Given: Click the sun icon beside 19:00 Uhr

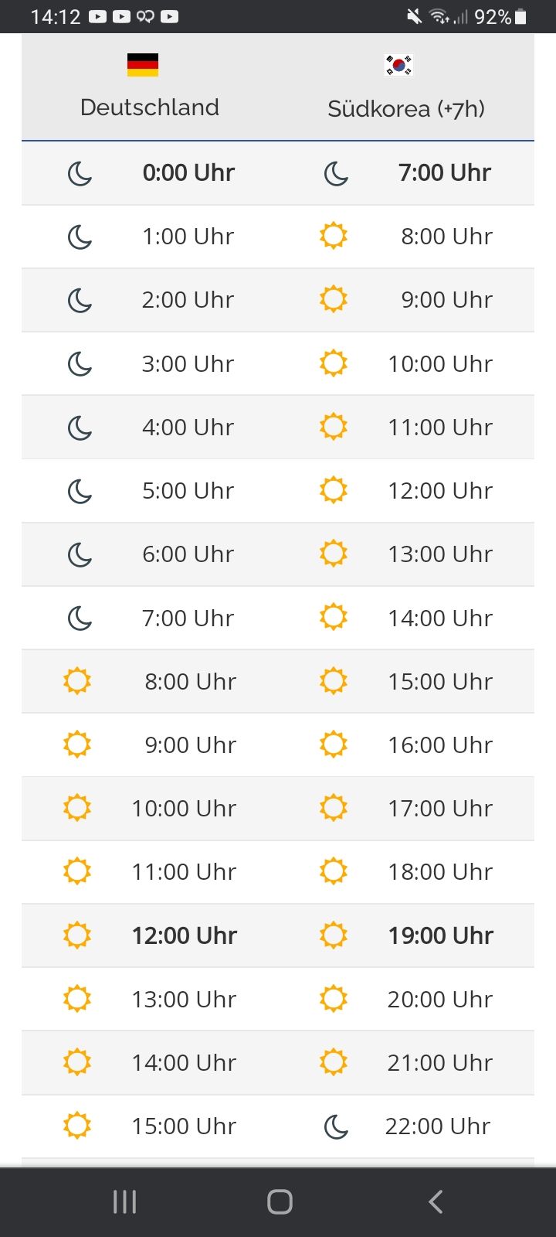Looking at the screenshot, I should point(334,935).
